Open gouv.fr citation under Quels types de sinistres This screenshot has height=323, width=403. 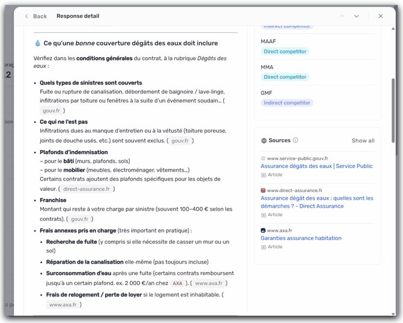(51, 110)
